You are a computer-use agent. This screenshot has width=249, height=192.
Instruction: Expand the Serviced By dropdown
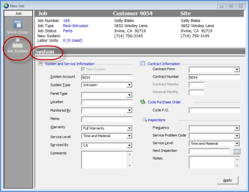tap(129, 145)
